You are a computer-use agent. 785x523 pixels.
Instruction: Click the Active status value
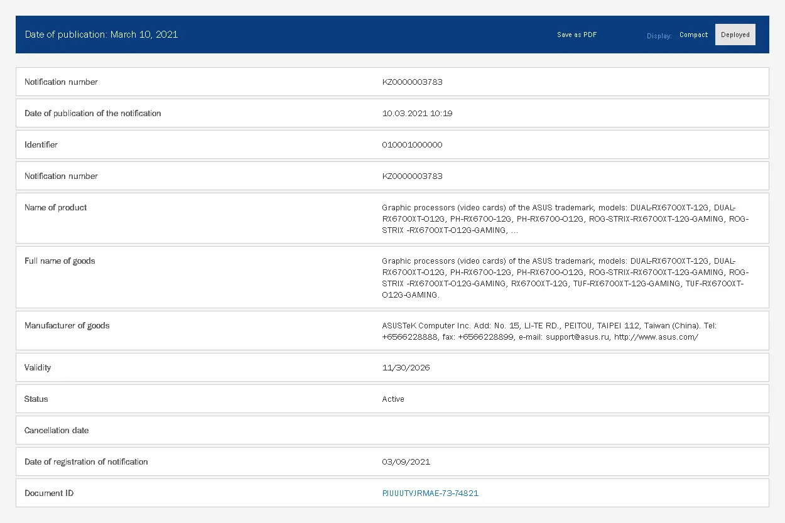coord(393,399)
